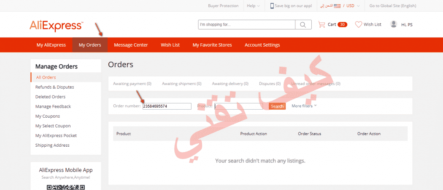Open My Orders tab
This screenshot has height=190, width=443.
pyautogui.click(x=90, y=45)
